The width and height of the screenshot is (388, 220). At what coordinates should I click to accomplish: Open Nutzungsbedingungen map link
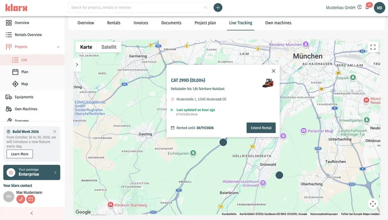point(324,214)
